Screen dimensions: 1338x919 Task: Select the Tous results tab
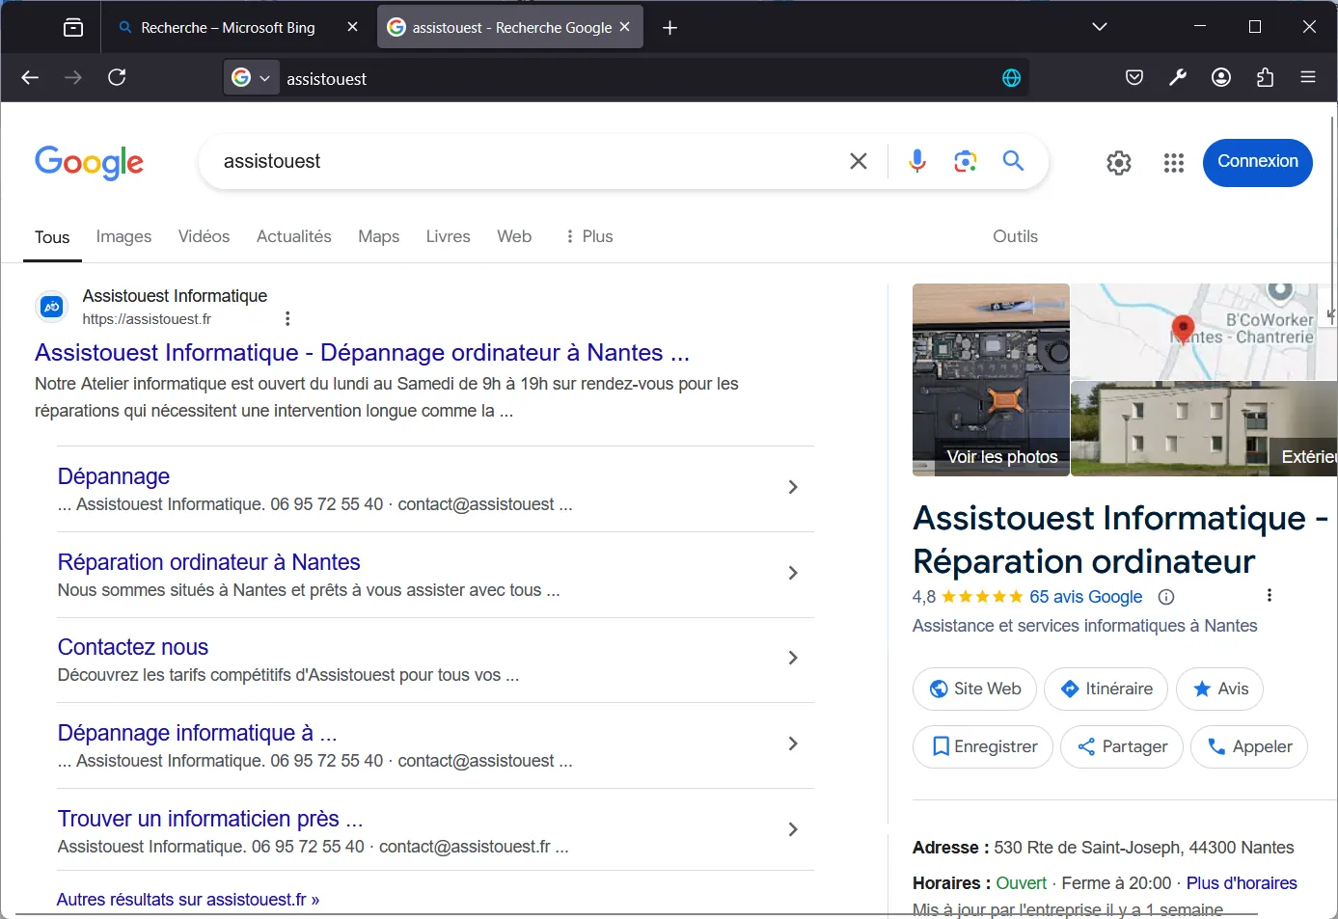pos(52,237)
